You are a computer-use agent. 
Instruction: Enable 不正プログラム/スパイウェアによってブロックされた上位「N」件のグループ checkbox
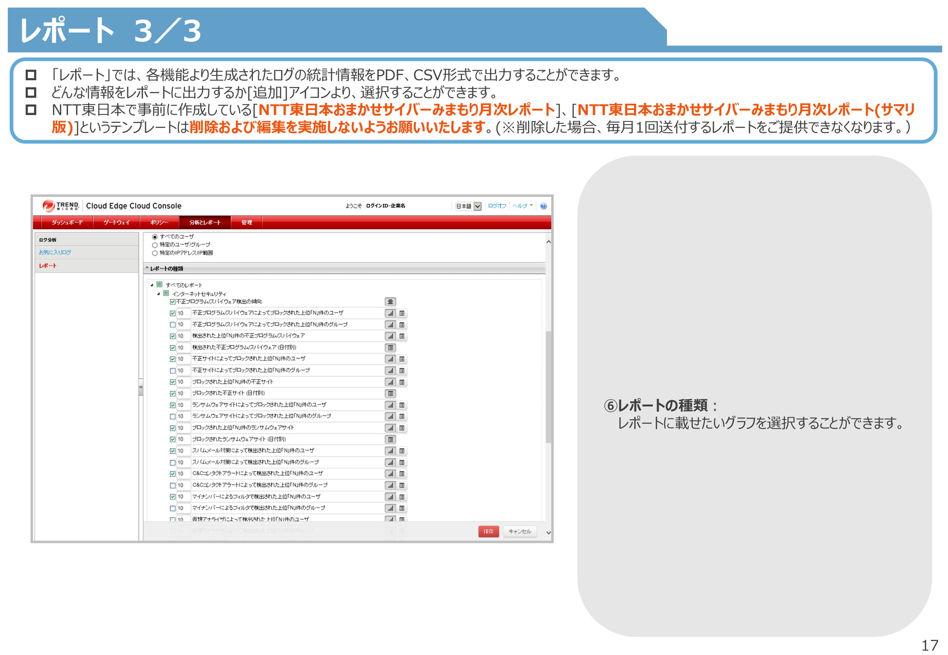(172, 325)
